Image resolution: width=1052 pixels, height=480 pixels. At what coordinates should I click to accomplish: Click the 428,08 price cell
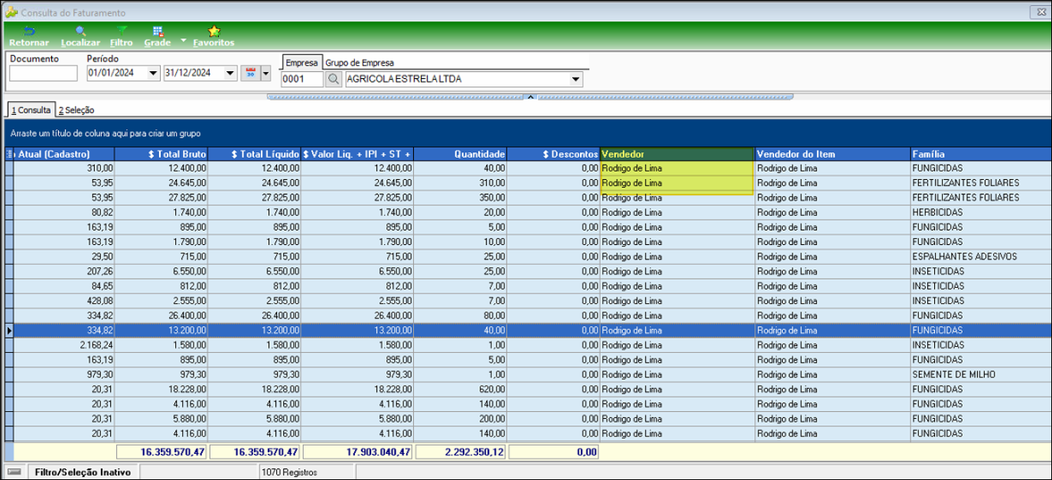coord(64,301)
